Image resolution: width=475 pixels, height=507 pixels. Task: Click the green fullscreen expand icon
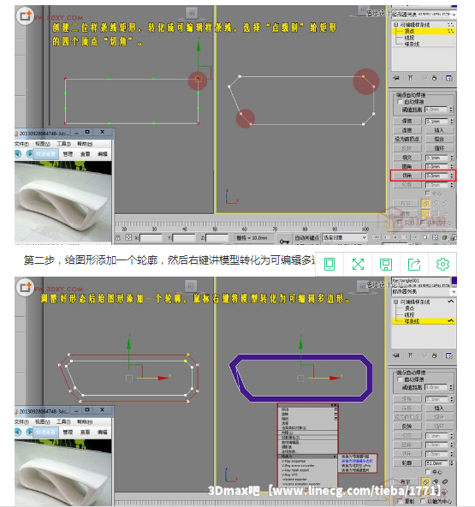tap(358, 264)
